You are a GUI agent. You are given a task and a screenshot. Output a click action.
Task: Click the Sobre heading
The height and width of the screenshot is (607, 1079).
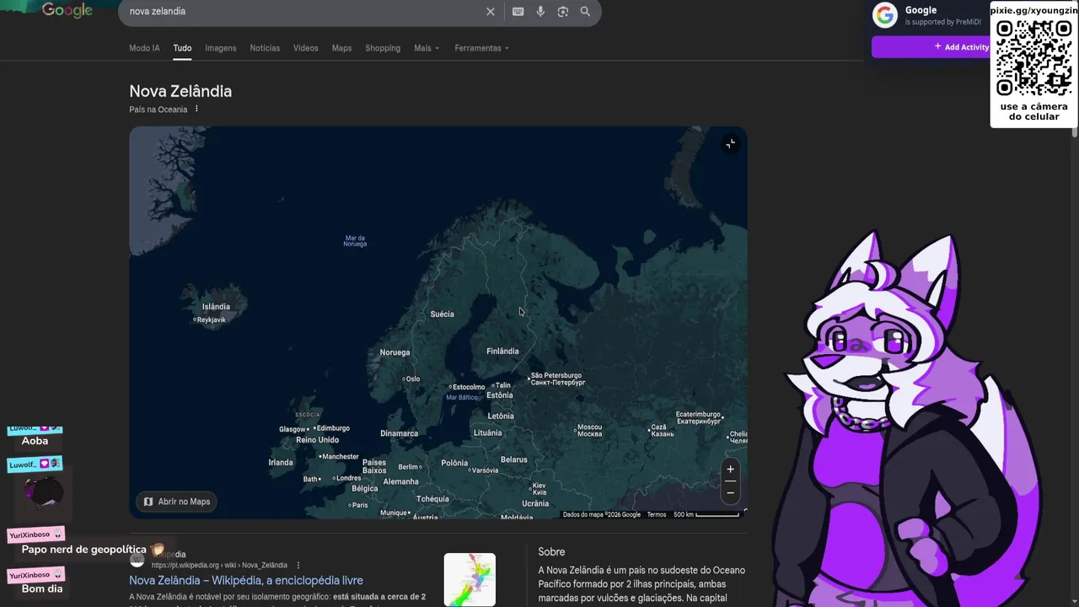tap(551, 552)
